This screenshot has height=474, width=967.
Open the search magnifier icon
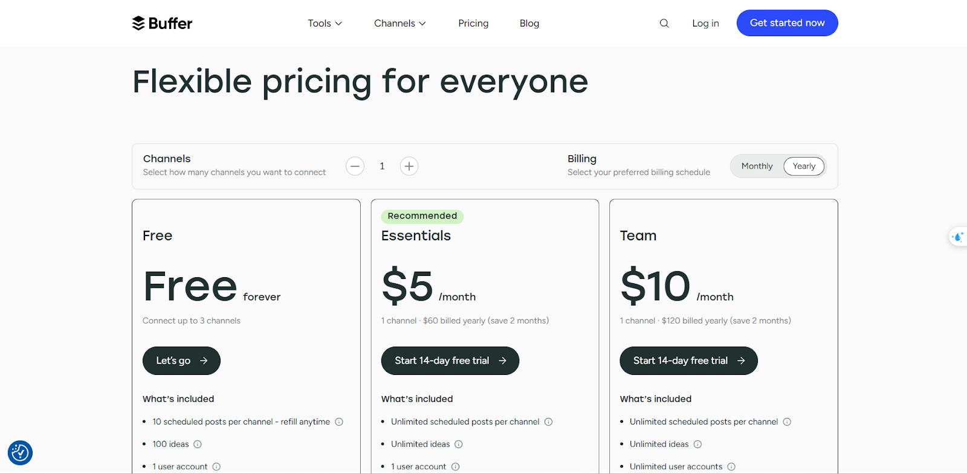[x=664, y=24]
